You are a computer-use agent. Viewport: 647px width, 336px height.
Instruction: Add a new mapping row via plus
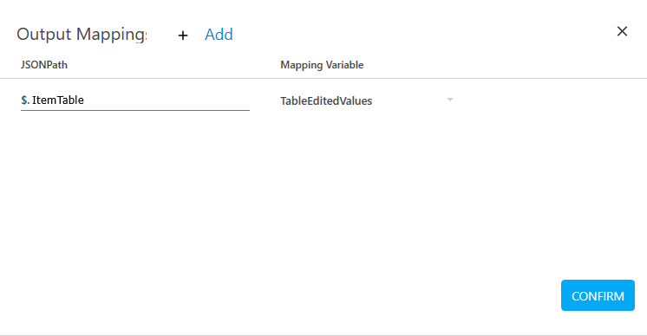(183, 36)
